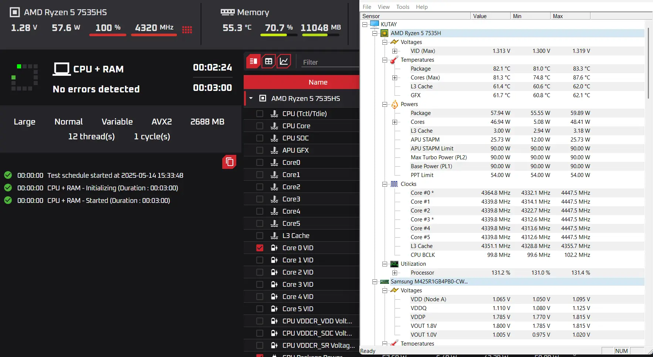Click the Sensor column header
The image size is (653, 357).
click(415, 16)
